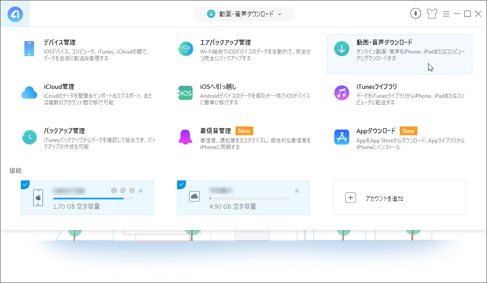Click the iCloud account icon in card
The image size is (487, 283).
coord(194,196)
